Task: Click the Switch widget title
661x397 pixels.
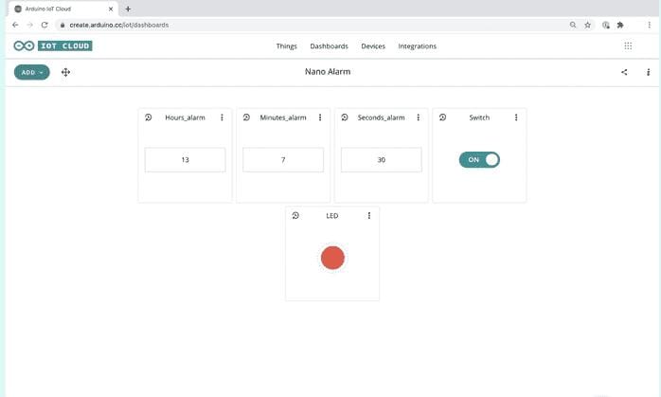Action: click(x=479, y=117)
